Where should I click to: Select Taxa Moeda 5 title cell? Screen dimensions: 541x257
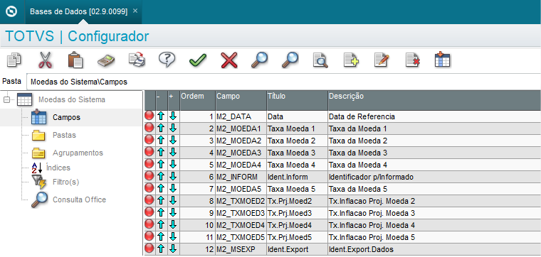click(x=297, y=189)
